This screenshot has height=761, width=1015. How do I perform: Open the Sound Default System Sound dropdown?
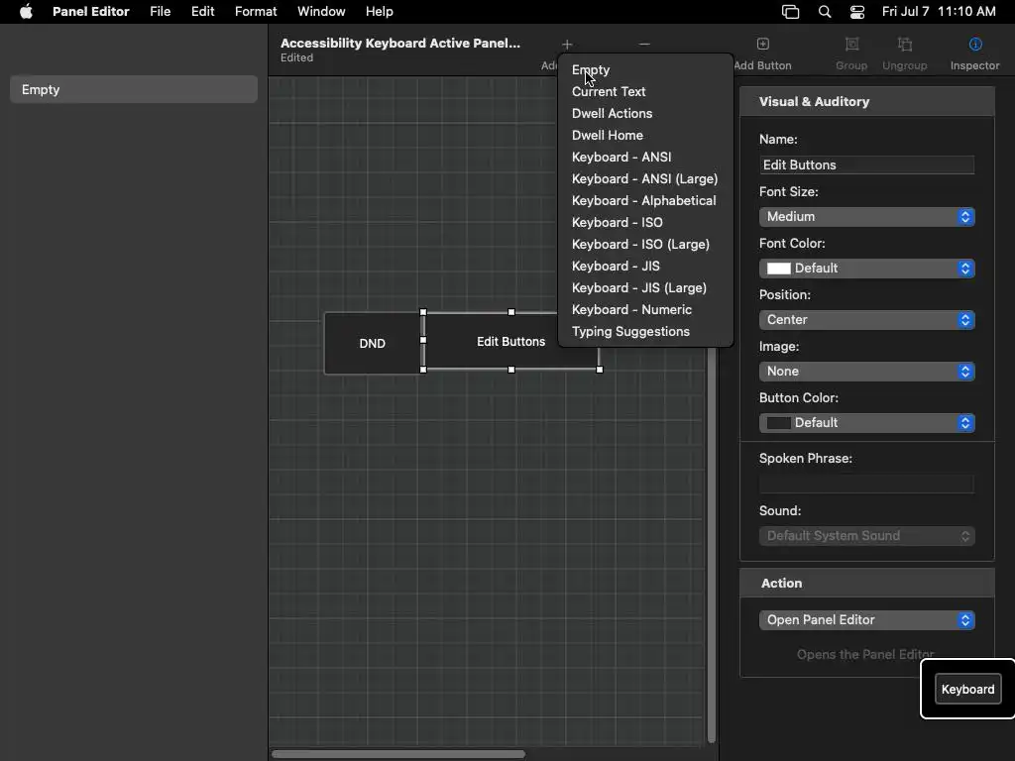(x=866, y=536)
